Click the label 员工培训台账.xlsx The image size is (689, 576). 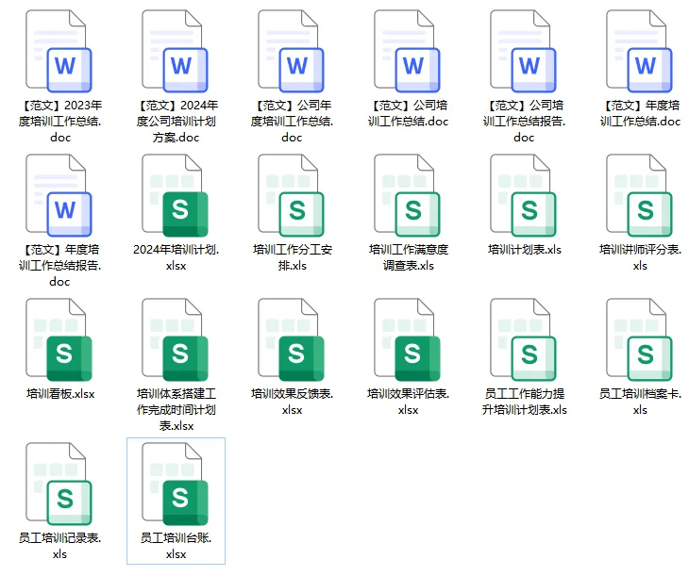click(176, 545)
